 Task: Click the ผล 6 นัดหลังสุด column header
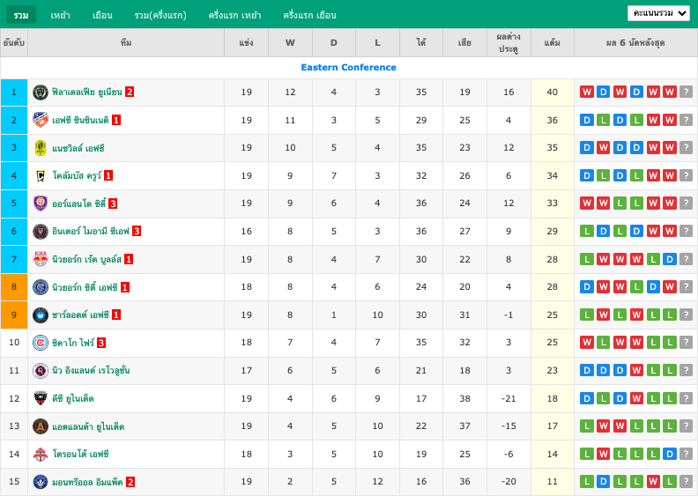(635, 42)
